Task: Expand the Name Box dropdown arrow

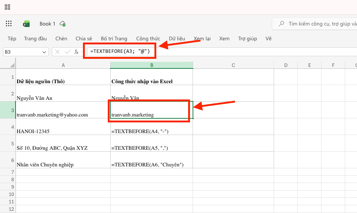Action: coord(44,52)
